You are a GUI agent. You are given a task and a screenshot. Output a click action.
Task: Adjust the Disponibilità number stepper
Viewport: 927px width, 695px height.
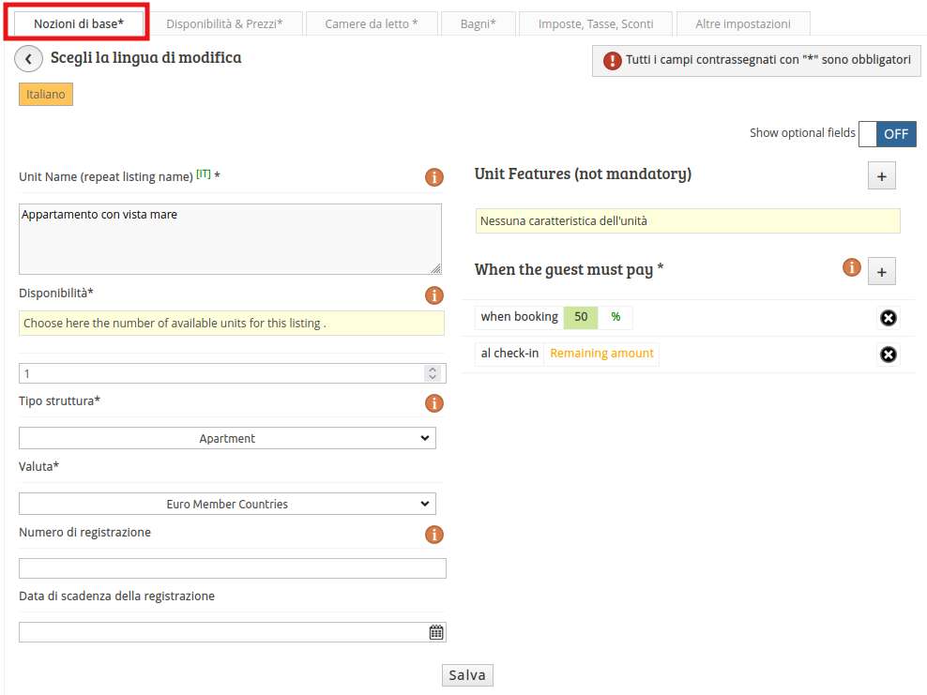coord(432,373)
